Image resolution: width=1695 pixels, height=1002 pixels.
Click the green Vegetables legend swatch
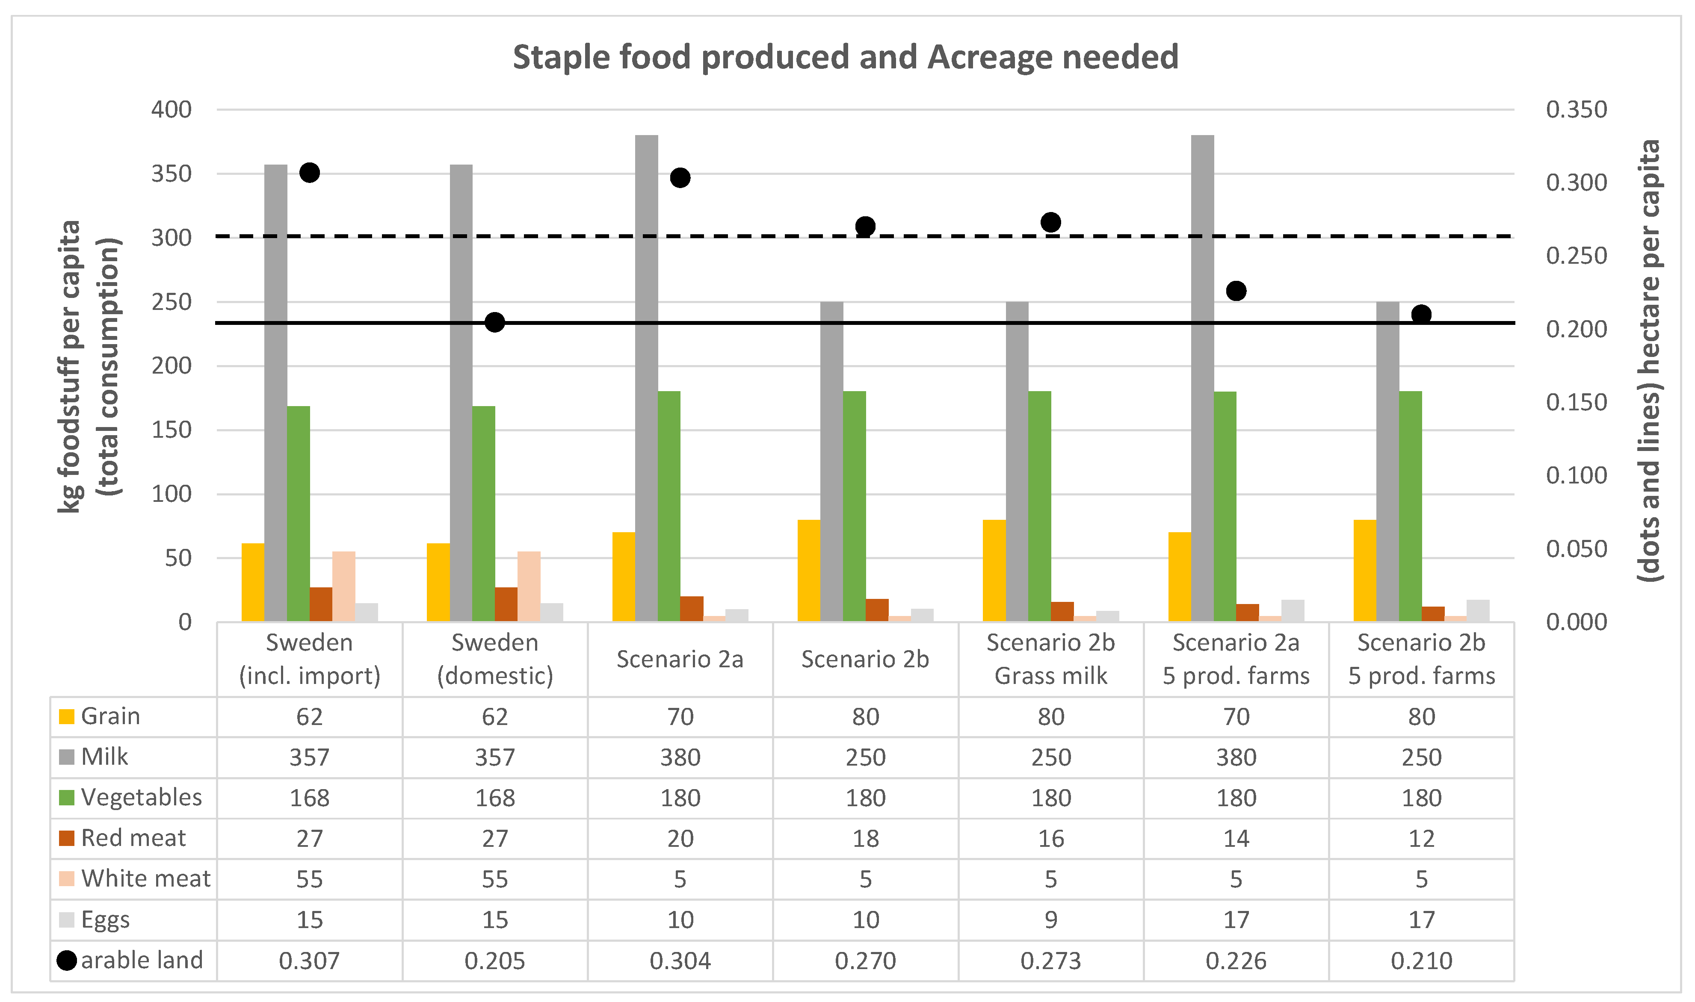click(x=66, y=797)
